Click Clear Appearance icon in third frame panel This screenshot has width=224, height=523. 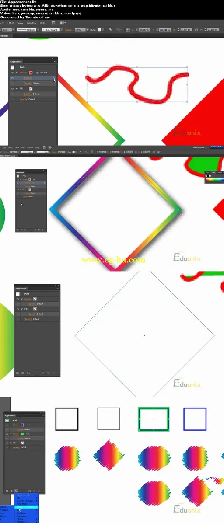(43, 373)
